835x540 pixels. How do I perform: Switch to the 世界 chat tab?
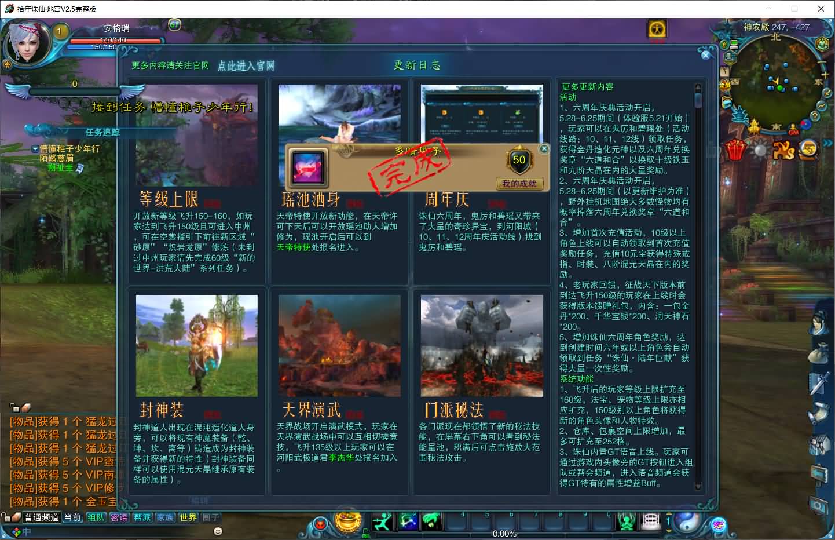(x=189, y=517)
